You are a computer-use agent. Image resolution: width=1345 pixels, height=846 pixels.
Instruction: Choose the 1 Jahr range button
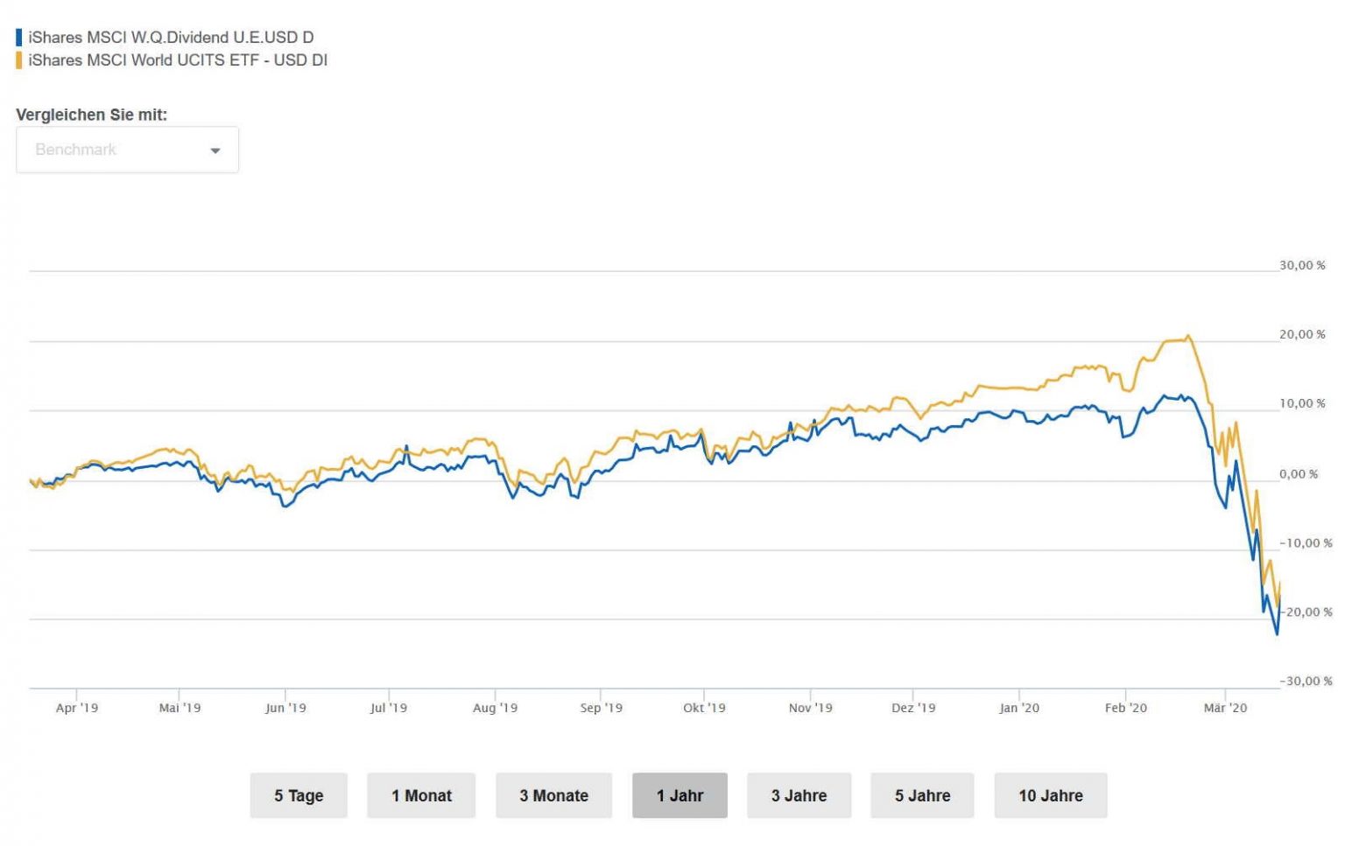point(680,795)
